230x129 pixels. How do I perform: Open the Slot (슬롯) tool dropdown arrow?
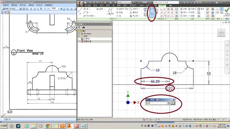pyautogui.click(x=104, y=9)
